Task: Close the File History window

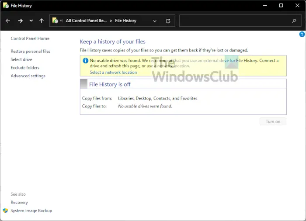Action: (297, 6)
